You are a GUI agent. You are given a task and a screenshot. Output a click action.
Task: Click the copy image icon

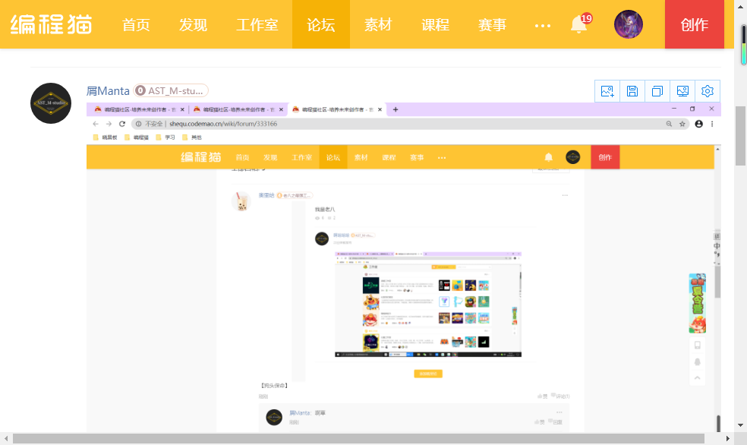click(657, 91)
